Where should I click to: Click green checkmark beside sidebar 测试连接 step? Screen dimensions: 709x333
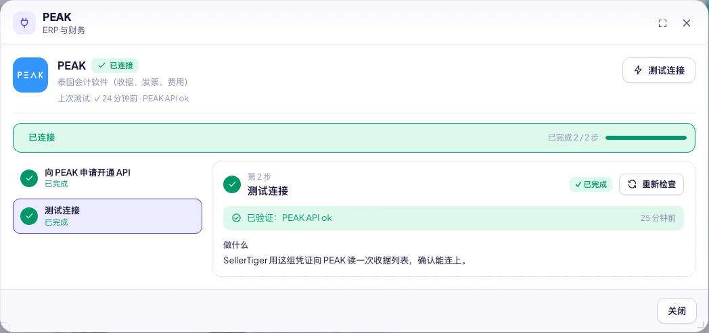[29, 216]
